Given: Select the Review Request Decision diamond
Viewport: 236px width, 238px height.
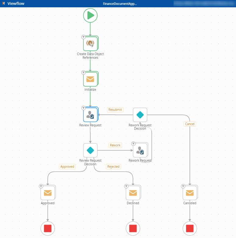Looking at the screenshot, I should (90, 150).
